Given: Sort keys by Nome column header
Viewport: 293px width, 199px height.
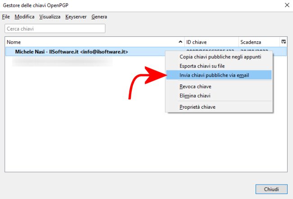Looking at the screenshot, I should [x=95, y=42].
